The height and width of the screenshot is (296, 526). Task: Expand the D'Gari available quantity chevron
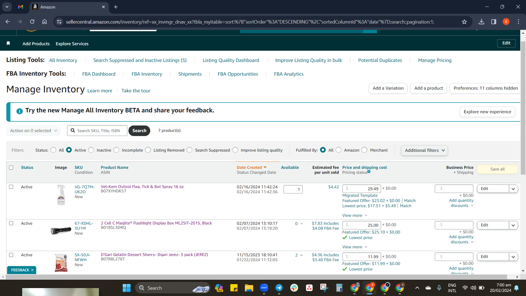point(301,255)
